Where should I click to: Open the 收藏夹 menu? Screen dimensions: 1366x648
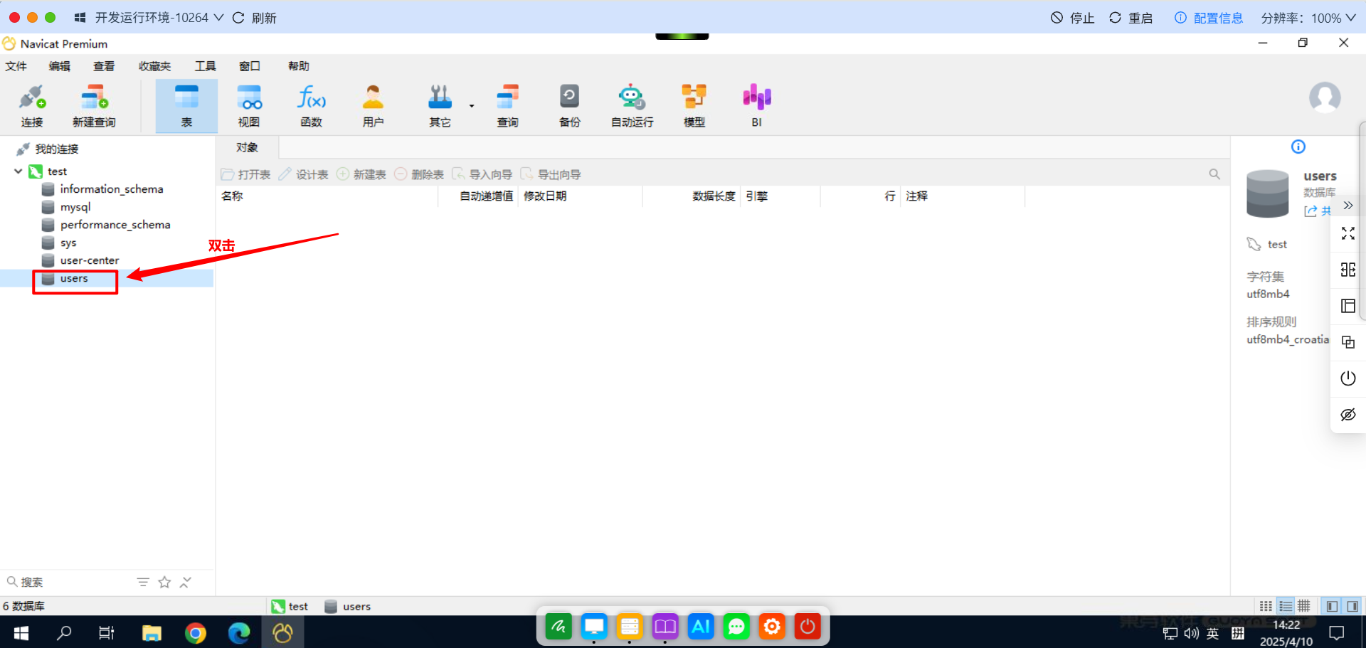click(x=154, y=66)
